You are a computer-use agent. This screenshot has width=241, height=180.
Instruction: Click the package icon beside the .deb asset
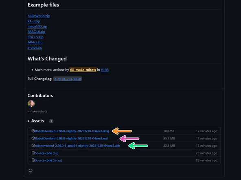click(x=33, y=146)
